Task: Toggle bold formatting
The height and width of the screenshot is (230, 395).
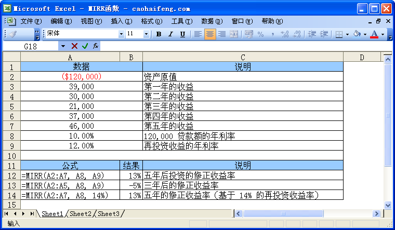Action: point(159,34)
